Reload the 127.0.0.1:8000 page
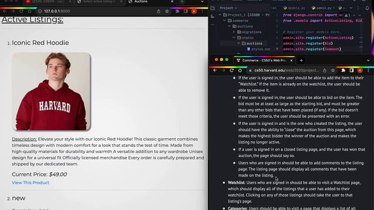 pos(21,11)
